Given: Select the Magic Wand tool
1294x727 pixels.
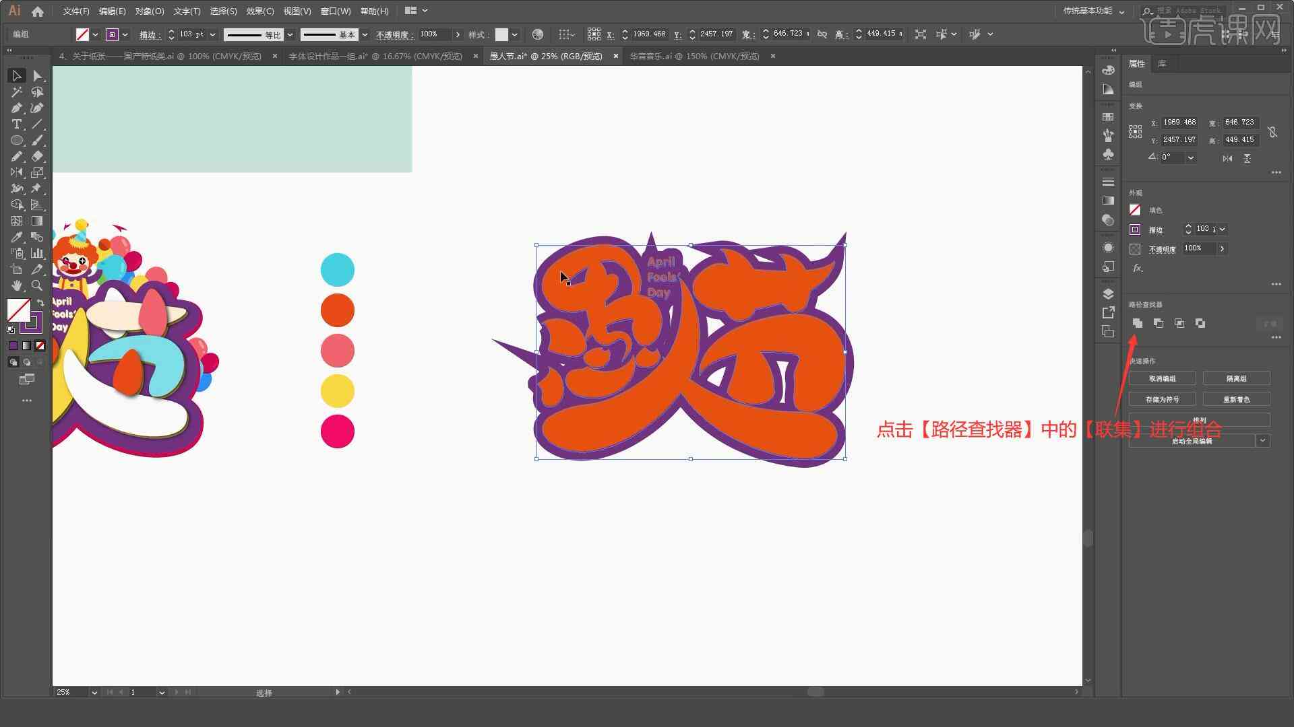Looking at the screenshot, I should pos(17,92).
